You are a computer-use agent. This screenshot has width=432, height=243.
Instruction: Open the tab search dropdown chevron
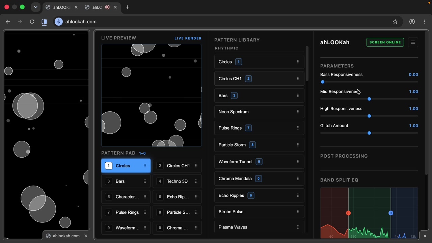click(36, 7)
